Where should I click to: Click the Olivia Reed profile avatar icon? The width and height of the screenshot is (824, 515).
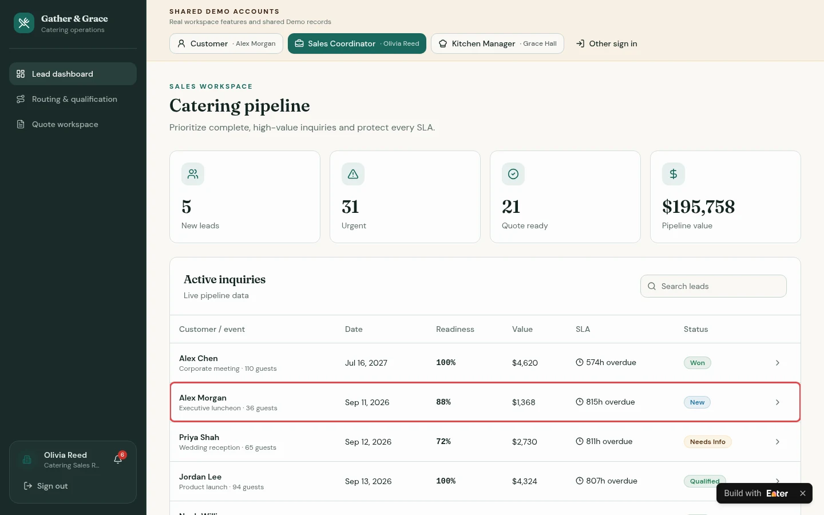(x=27, y=459)
